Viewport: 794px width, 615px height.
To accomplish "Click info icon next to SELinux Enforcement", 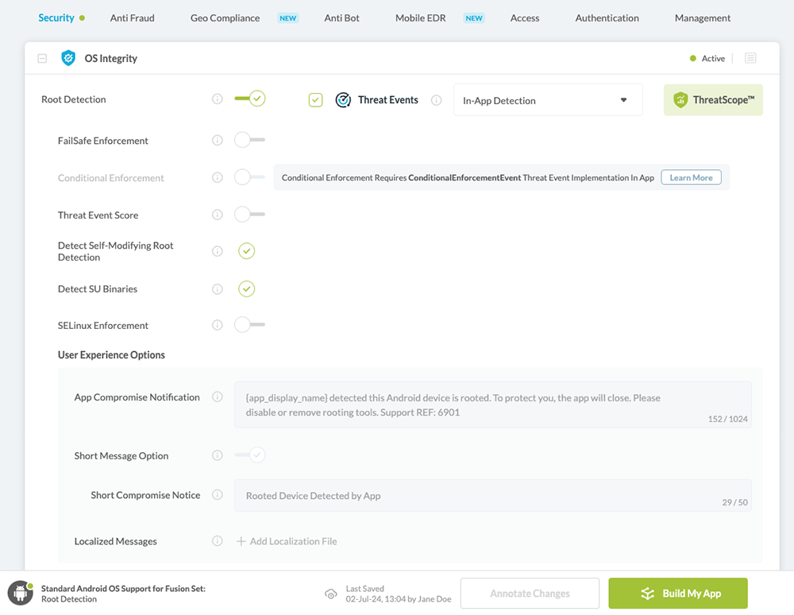I will [x=218, y=325].
